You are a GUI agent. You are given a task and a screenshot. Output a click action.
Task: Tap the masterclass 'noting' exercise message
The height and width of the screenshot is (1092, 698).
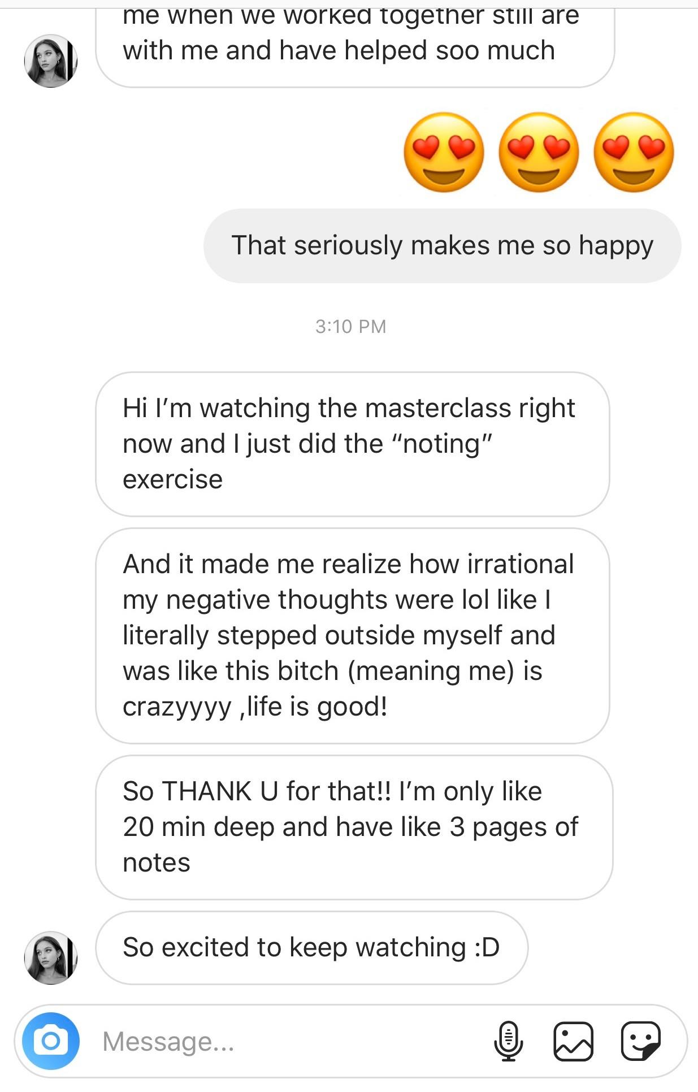(352, 444)
